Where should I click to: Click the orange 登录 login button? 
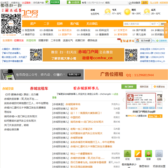point(145,2)
